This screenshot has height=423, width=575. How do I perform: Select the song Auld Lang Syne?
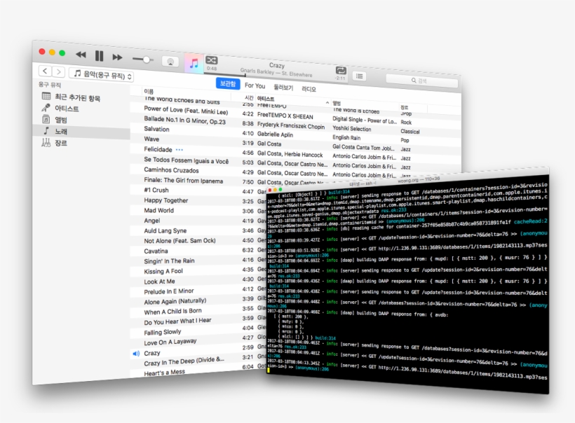pyautogui.click(x=165, y=230)
